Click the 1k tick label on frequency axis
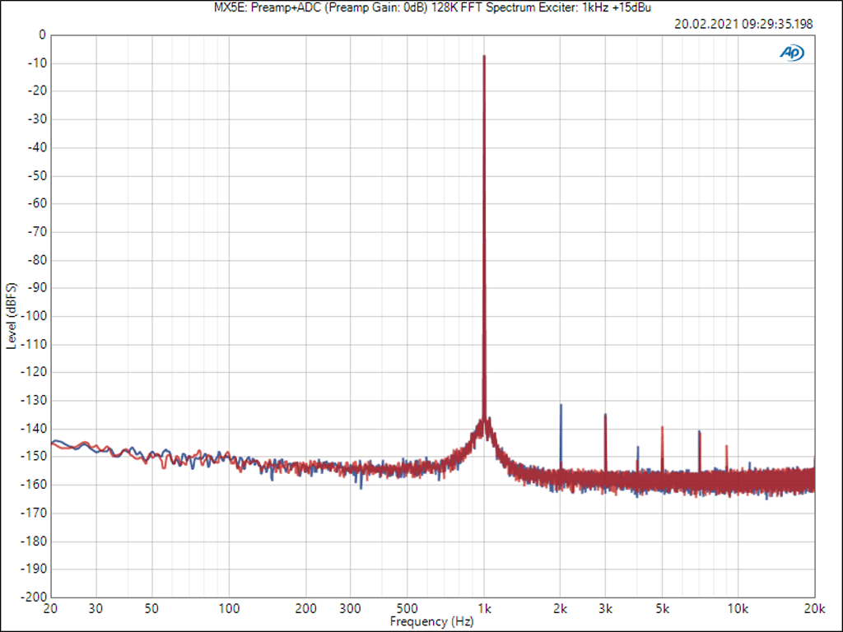This screenshot has height=632, width=843. pos(484,609)
